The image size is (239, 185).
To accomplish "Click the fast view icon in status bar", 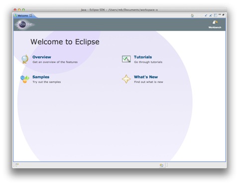I will (17, 165).
